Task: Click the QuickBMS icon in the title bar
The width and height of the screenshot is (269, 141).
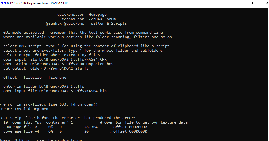Action: (3, 3)
